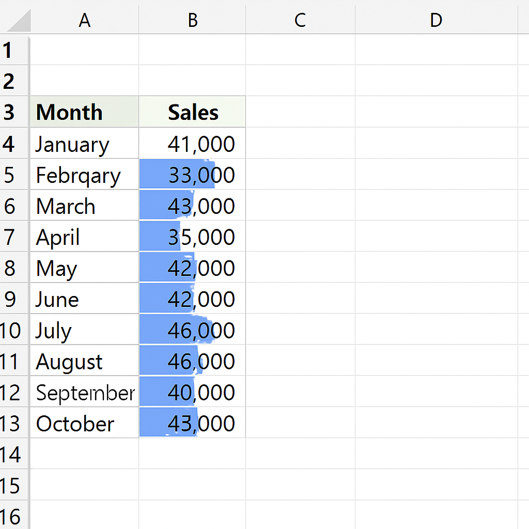Select the 35,000 sales cell
This screenshot has width=529, height=529.
pos(192,236)
